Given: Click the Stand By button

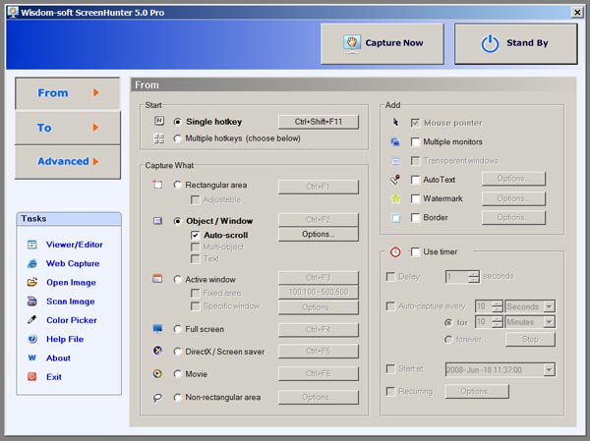Looking at the screenshot, I should [515, 43].
